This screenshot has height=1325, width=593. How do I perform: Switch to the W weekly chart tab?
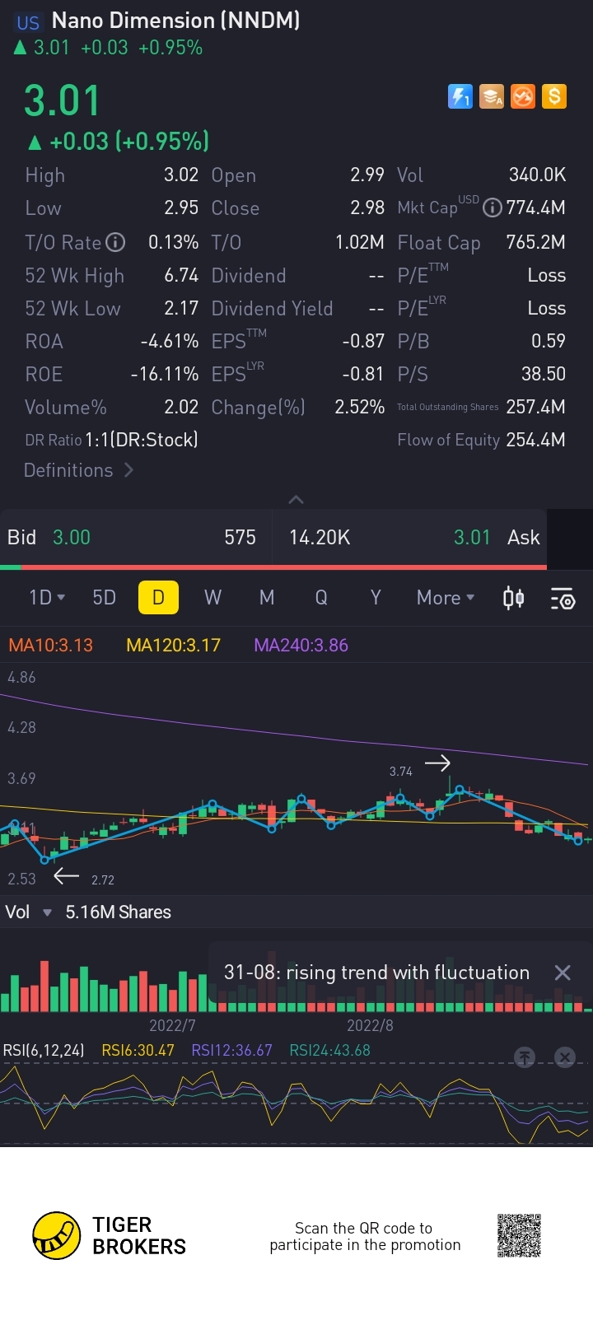(x=212, y=598)
